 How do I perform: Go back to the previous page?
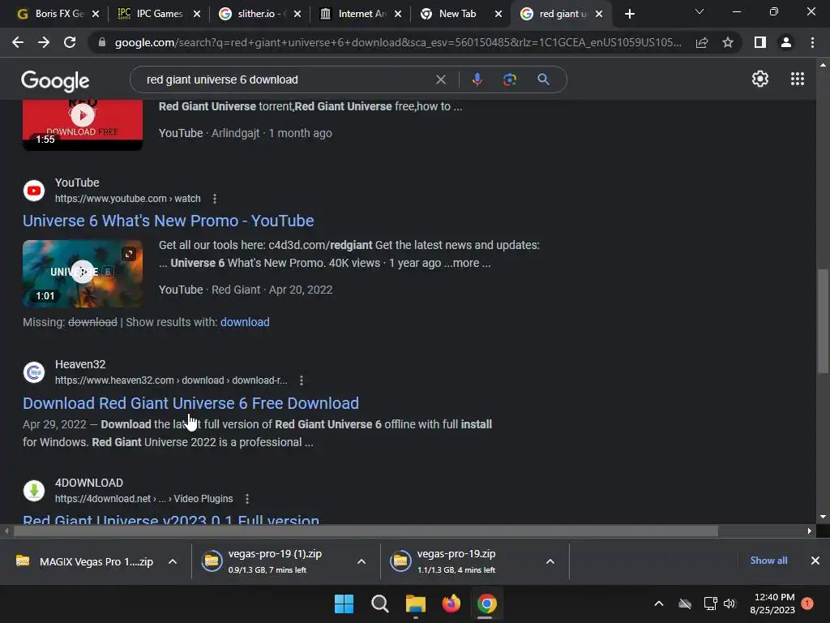[x=18, y=42]
